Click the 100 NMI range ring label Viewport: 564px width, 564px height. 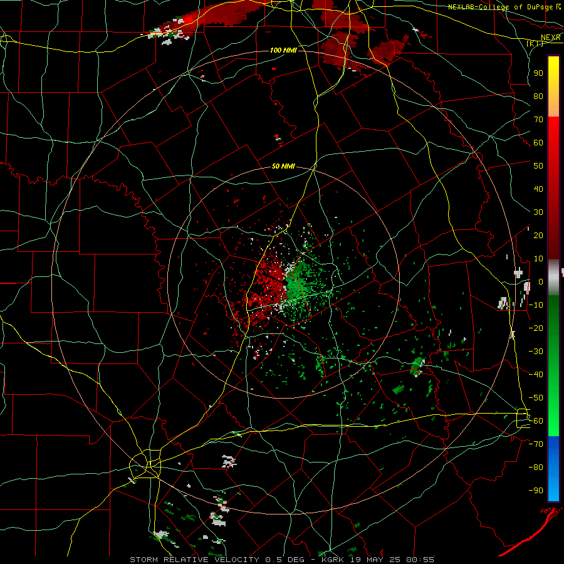(x=283, y=50)
